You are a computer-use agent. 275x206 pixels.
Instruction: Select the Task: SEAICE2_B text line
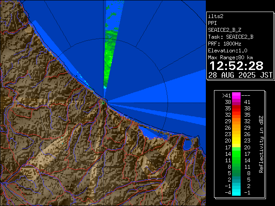click(230, 36)
